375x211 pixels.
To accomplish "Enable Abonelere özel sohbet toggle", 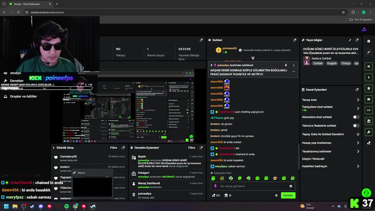I will [x=356, y=117].
